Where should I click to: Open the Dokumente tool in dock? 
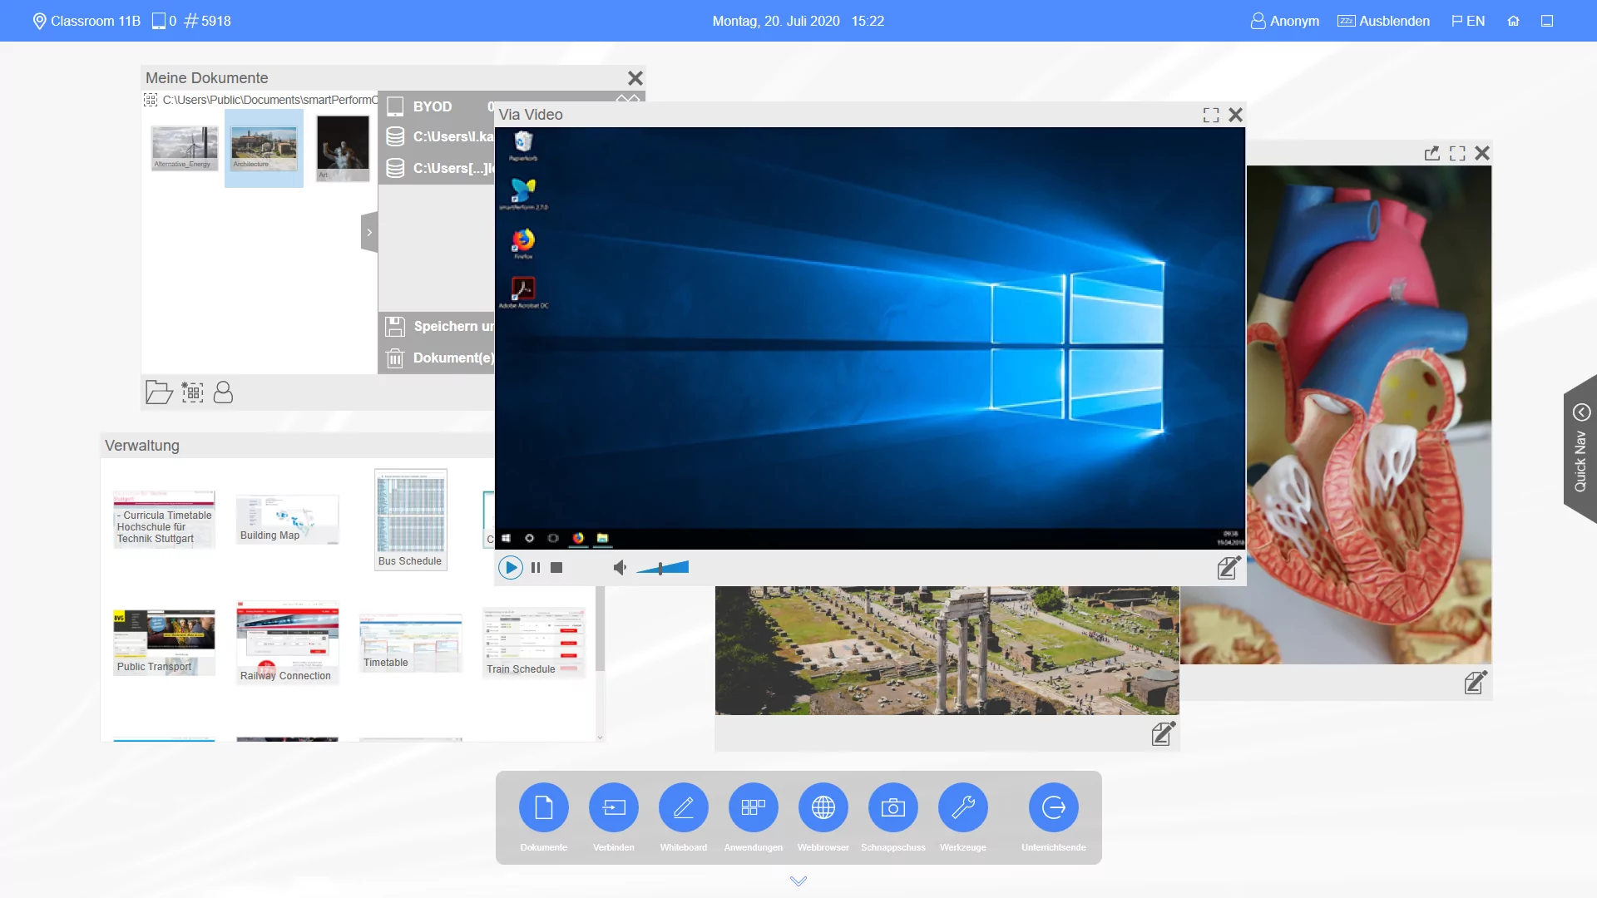coord(543,807)
